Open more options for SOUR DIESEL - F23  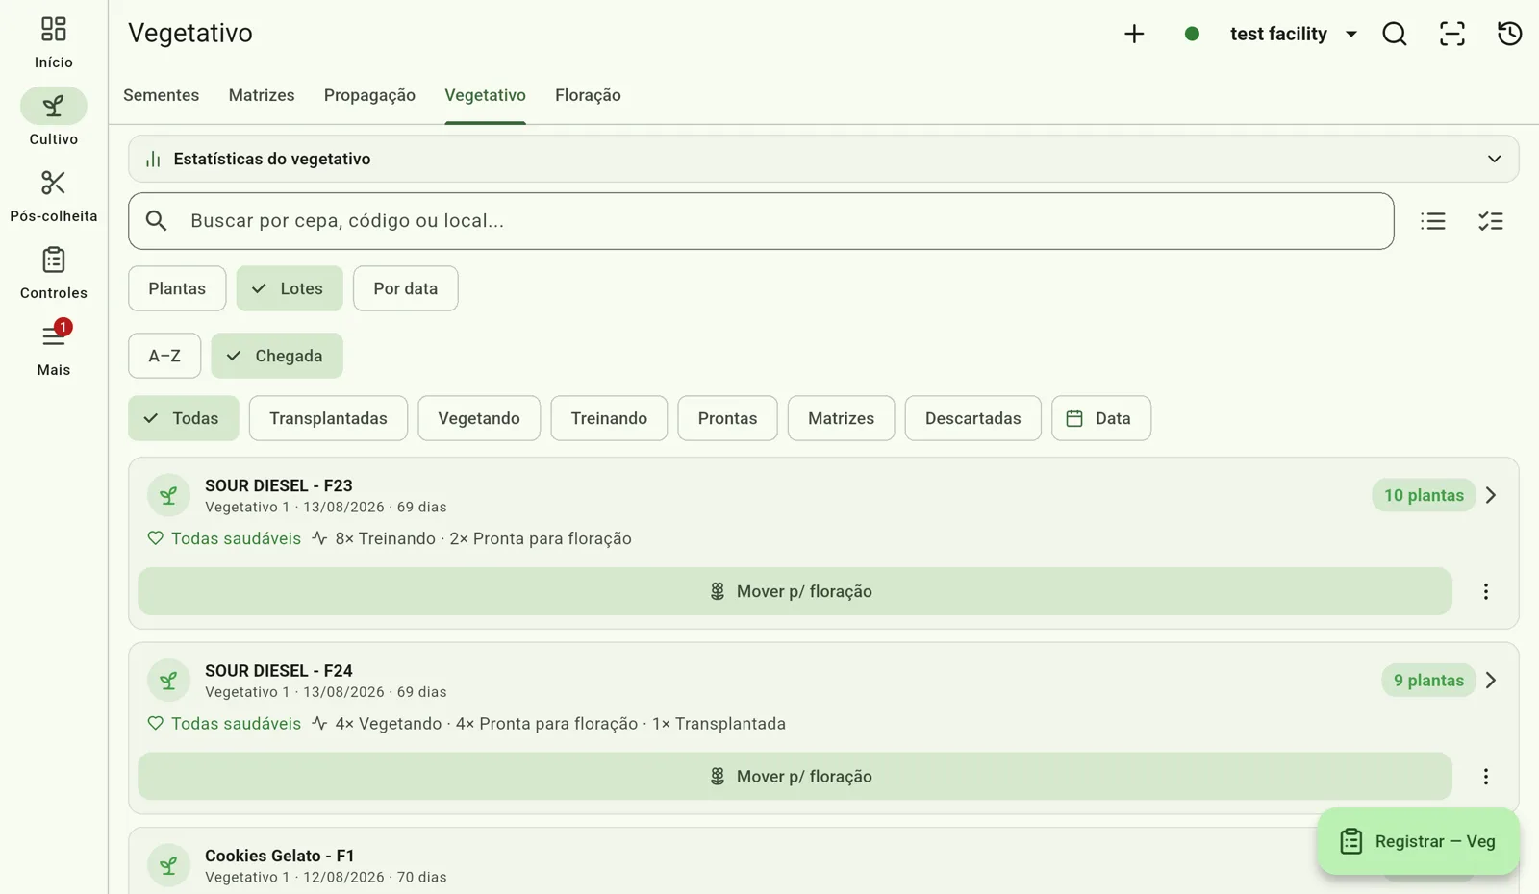tap(1485, 591)
